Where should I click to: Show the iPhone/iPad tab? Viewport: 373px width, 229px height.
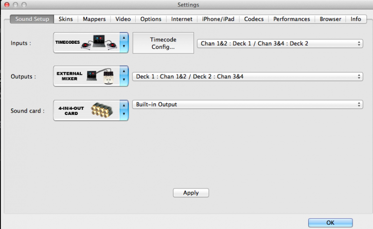coord(218,19)
